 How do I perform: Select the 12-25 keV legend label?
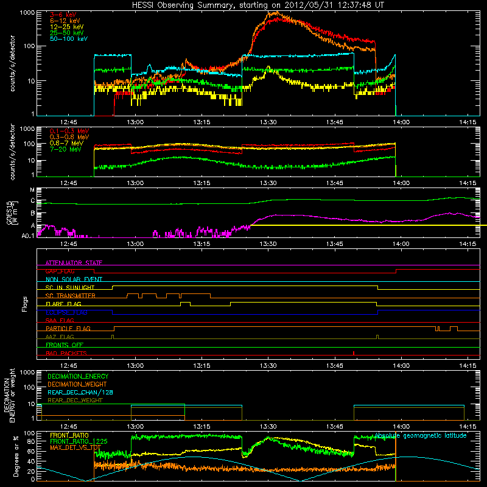67,27
